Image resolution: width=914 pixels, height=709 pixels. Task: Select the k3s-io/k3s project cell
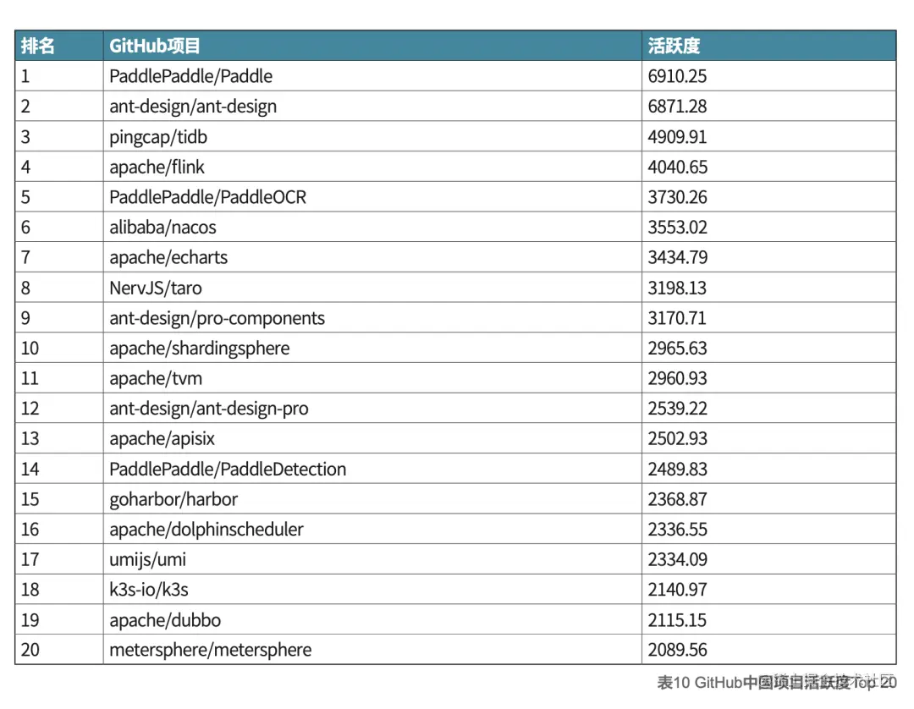(x=372, y=590)
